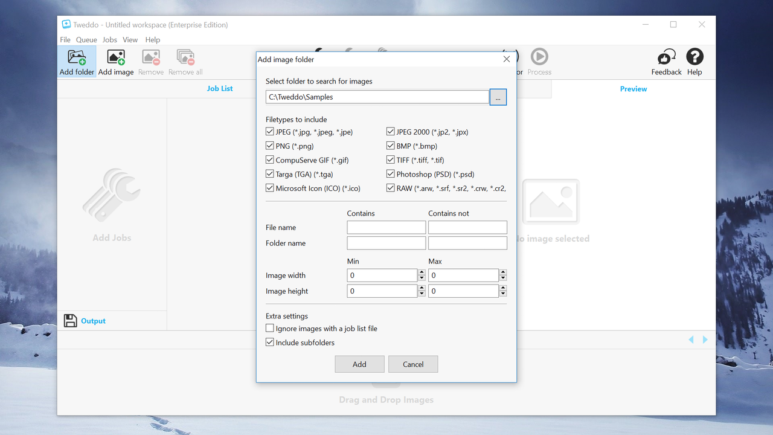Click Cancel in the dialog
The height and width of the screenshot is (435, 773).
[413, 364]
